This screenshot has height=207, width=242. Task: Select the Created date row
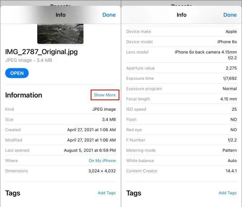(x=61, y=130)
